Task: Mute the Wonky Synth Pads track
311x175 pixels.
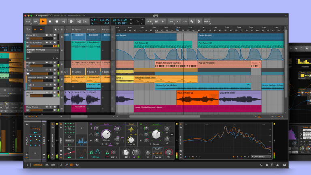Action: (55, 43)
